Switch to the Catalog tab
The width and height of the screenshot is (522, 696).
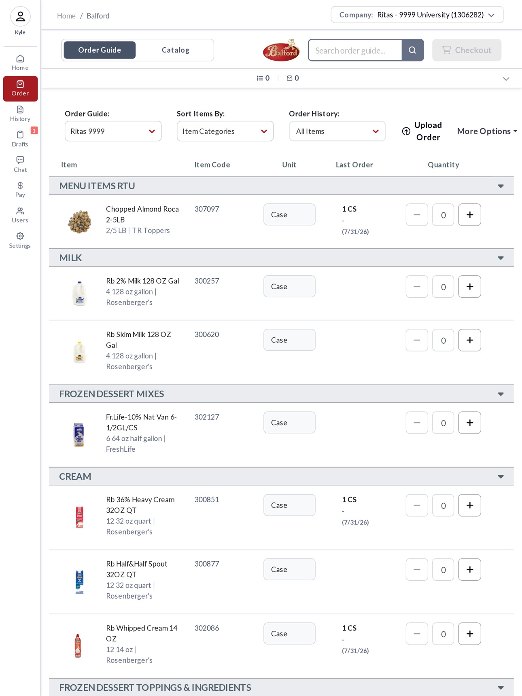[176, 50]
